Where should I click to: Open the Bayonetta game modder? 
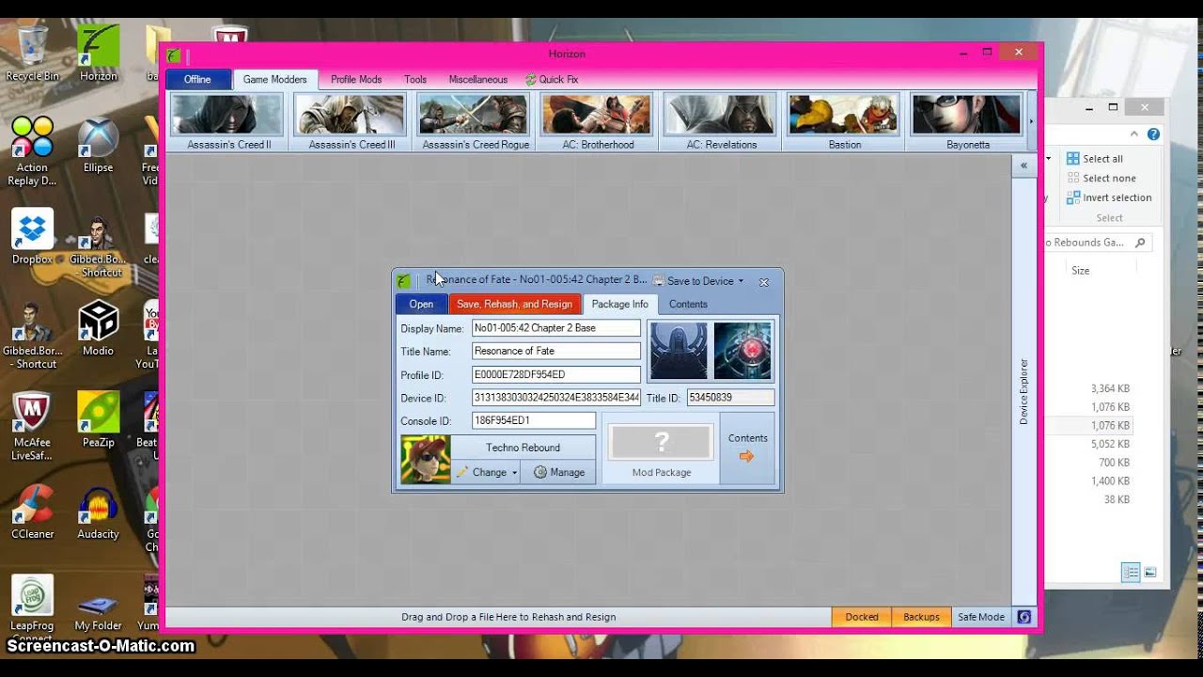tap(967, 121)
